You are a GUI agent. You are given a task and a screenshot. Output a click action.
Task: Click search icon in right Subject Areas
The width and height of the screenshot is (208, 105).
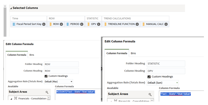click(x=150, y=95)
